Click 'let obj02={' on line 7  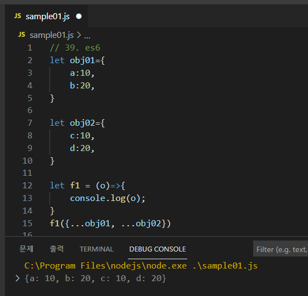pos(77,123)
